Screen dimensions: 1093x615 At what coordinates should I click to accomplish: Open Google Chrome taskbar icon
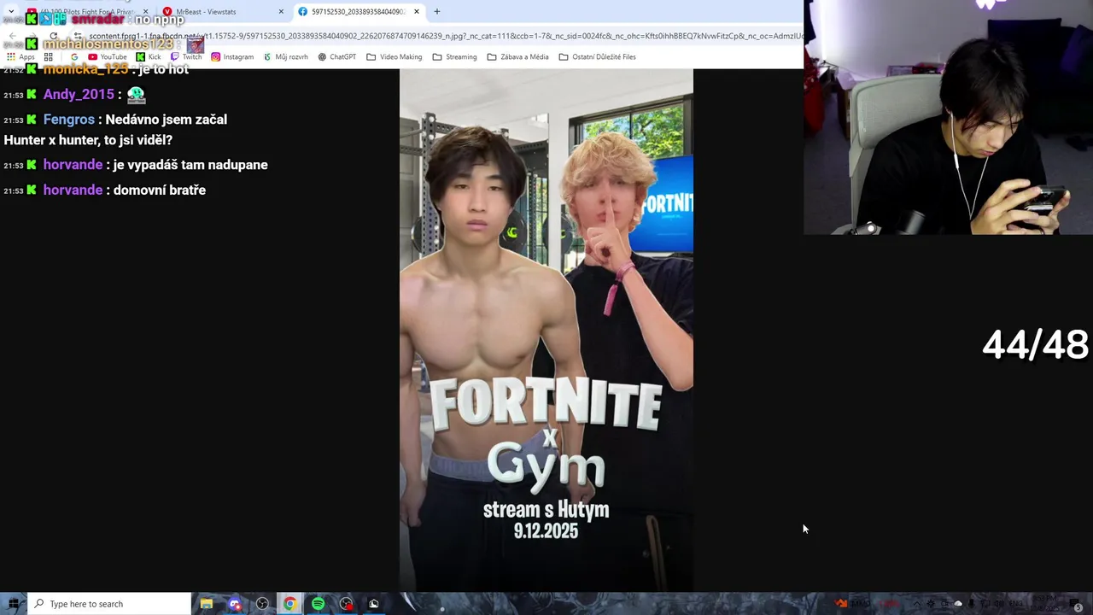(290, 604)
